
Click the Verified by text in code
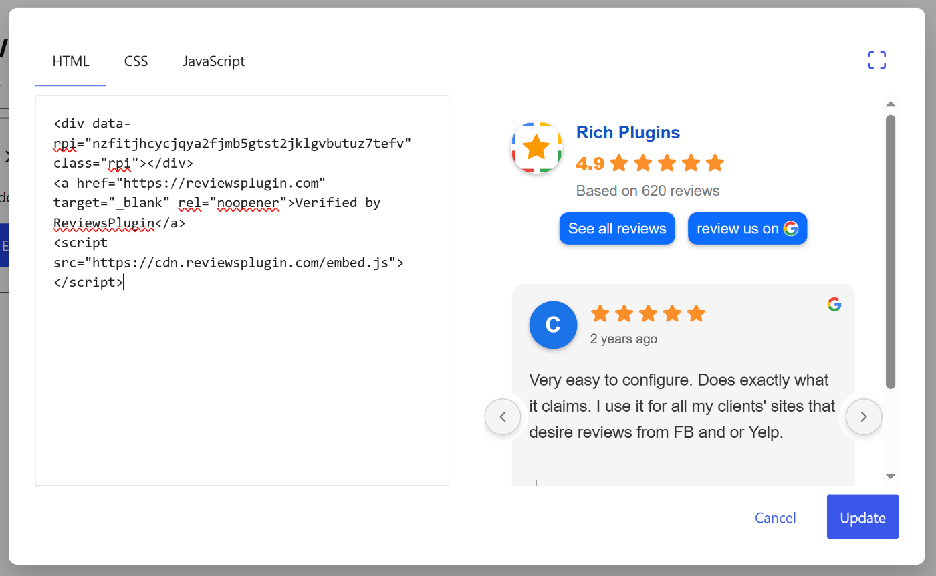338,202
